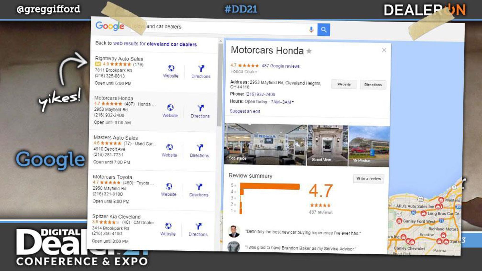Select Masters Auto Sales listing title
The image size is (482, 271).
pyautogui.click(x=116, y=138)
